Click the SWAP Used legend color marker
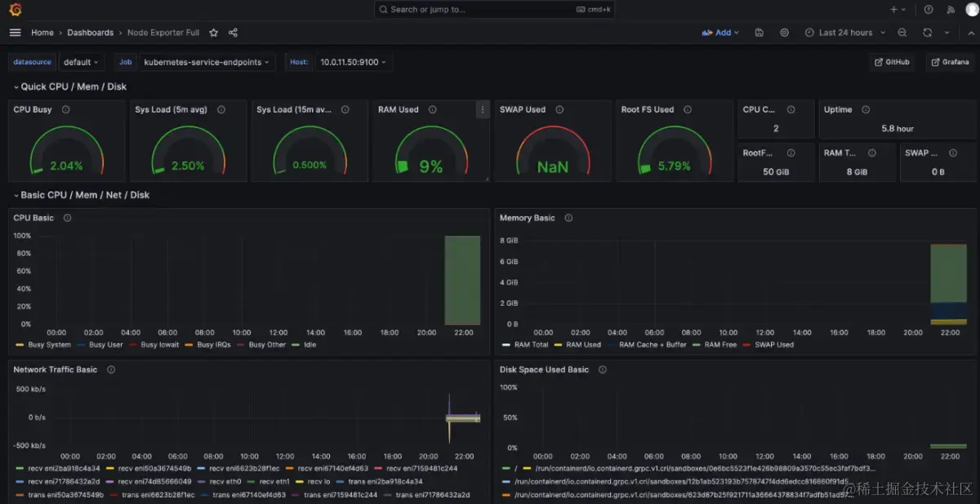Screen dimensions: 980x504 [747, 345]
